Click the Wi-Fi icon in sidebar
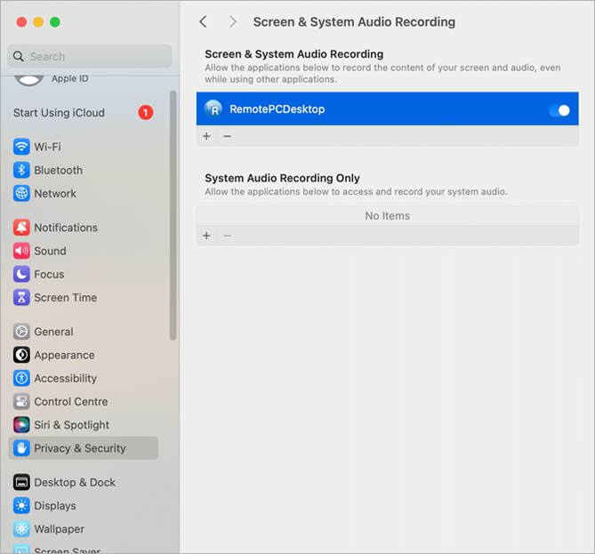 21,147
